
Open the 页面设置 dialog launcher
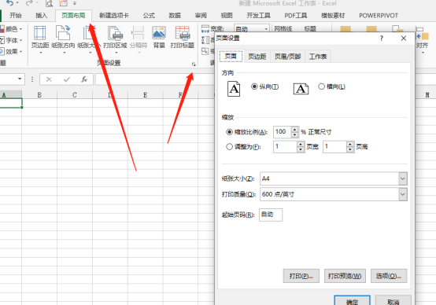(194, 64)
